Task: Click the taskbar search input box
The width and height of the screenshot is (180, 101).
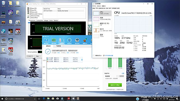Action: click(20, 99)
